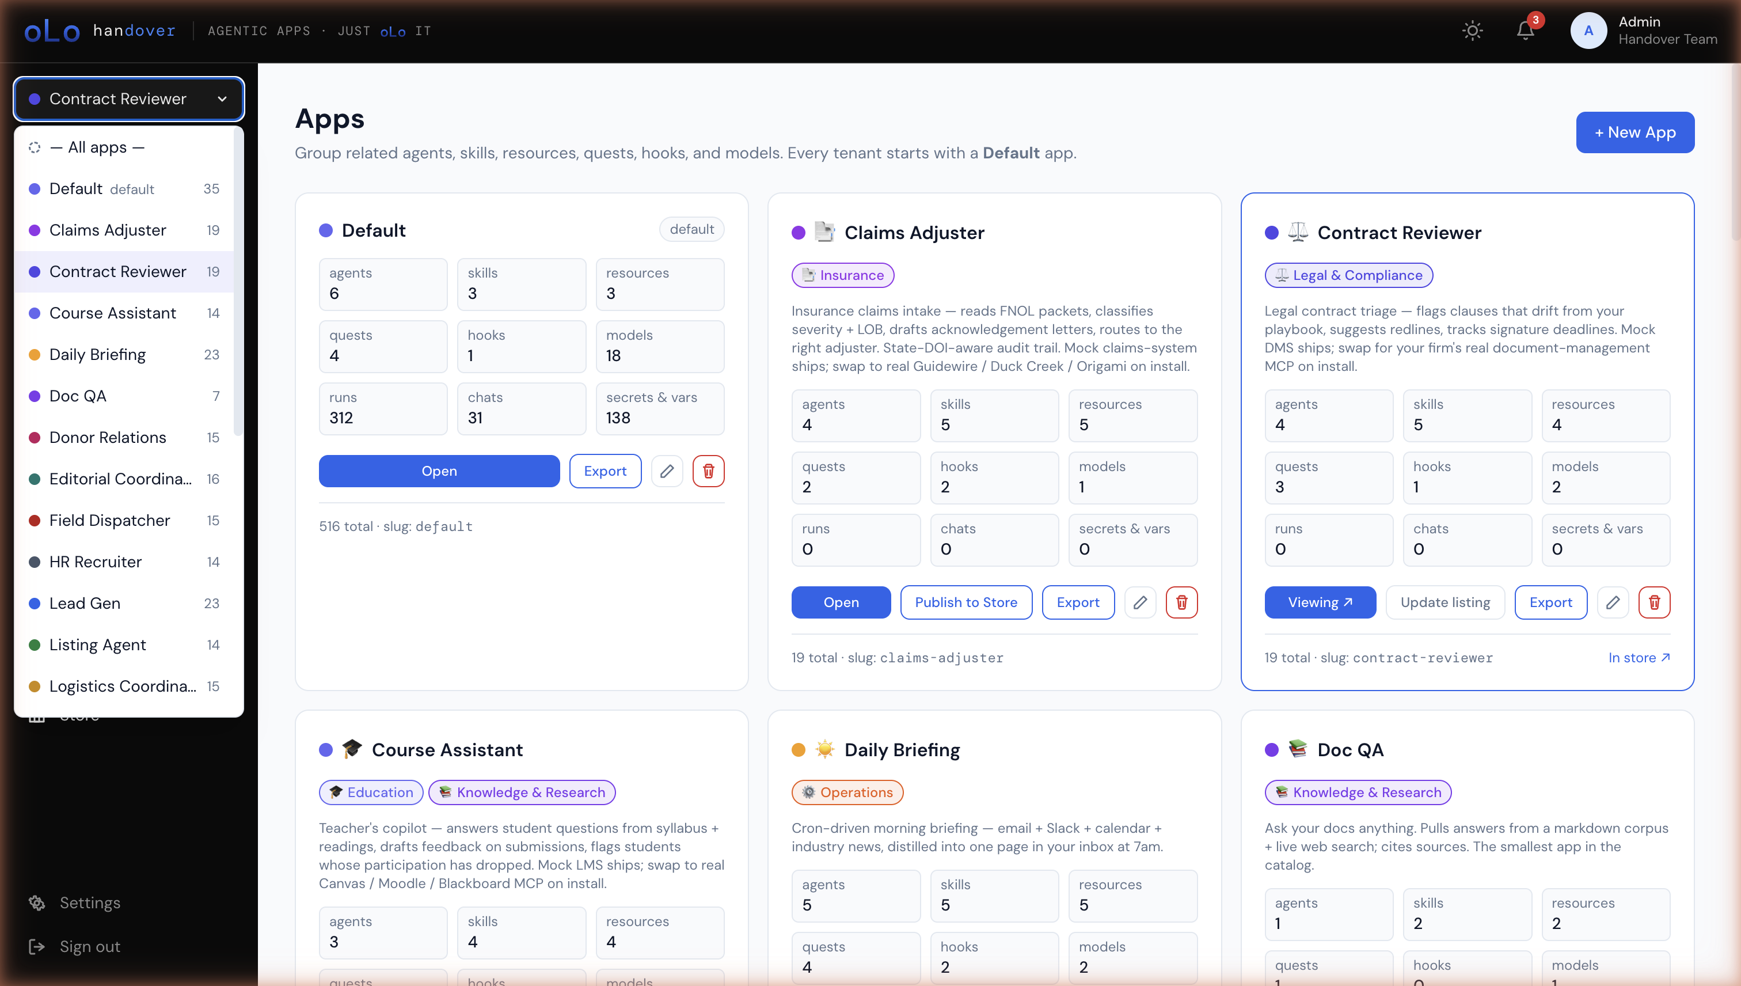This screenshot has height=986, width=1741.
Task: Choose Field Dispatcher from the dropdown
Action: click(124, 520)
